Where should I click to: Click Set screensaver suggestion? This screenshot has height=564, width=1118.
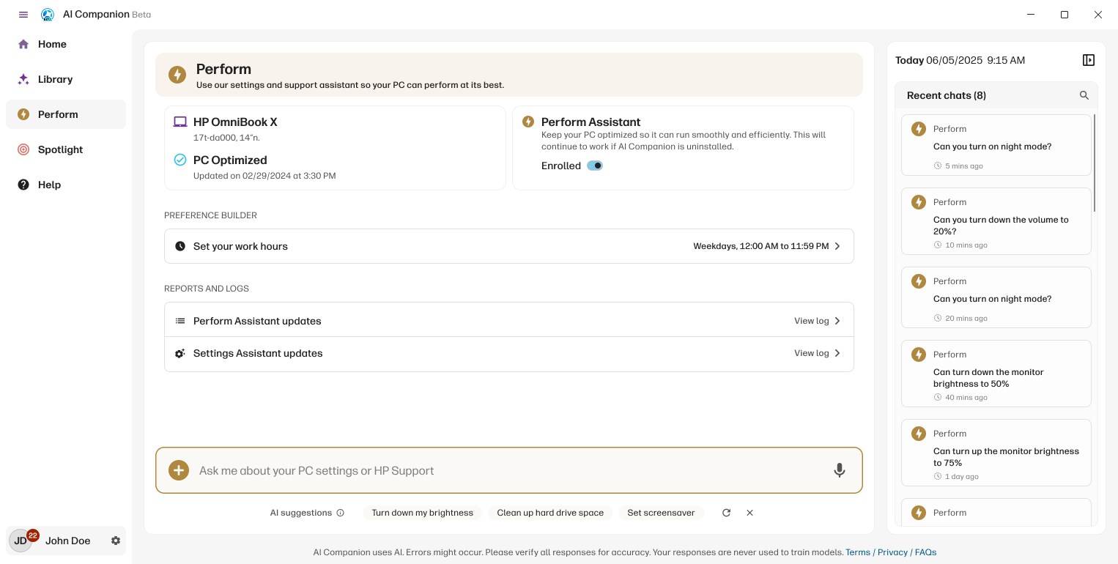tap(661, 513)
